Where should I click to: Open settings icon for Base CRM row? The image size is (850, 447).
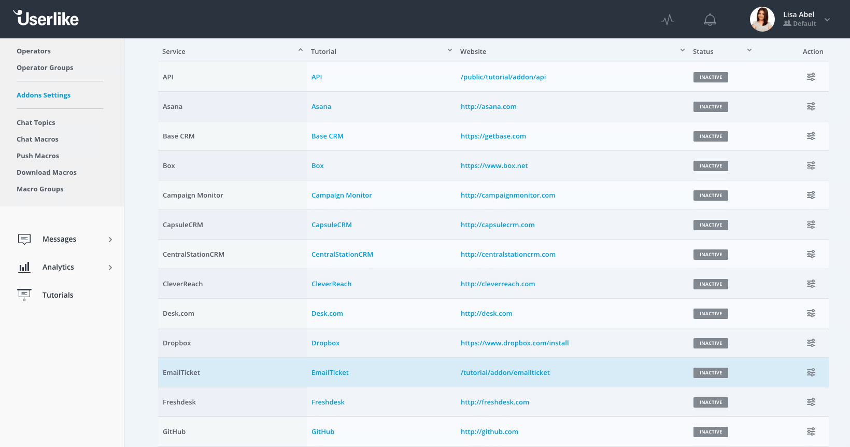tap(811, 136)
